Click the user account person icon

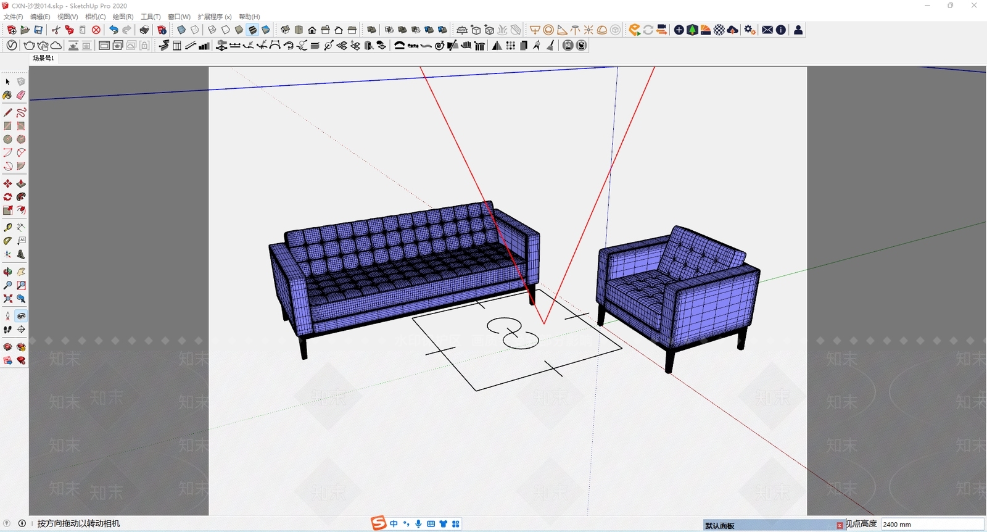tap(798, 30)
